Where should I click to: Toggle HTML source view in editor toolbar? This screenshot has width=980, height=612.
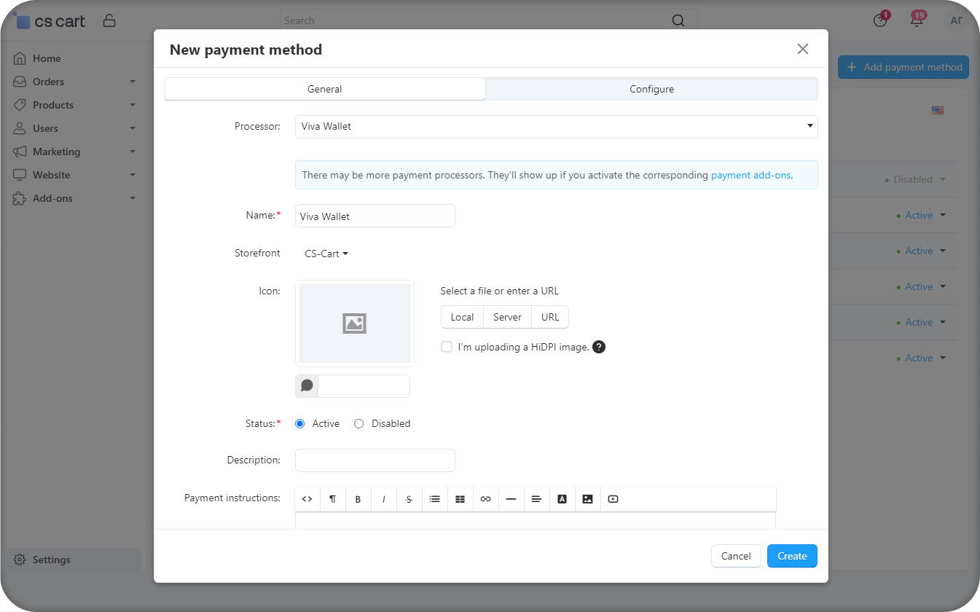[307, 499]
